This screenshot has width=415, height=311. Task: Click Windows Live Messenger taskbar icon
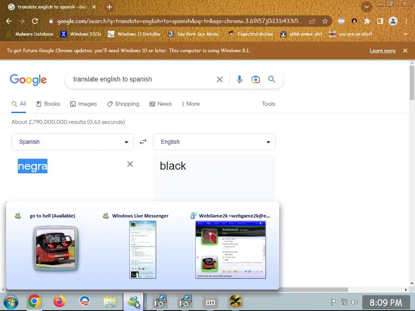[134, 301]
